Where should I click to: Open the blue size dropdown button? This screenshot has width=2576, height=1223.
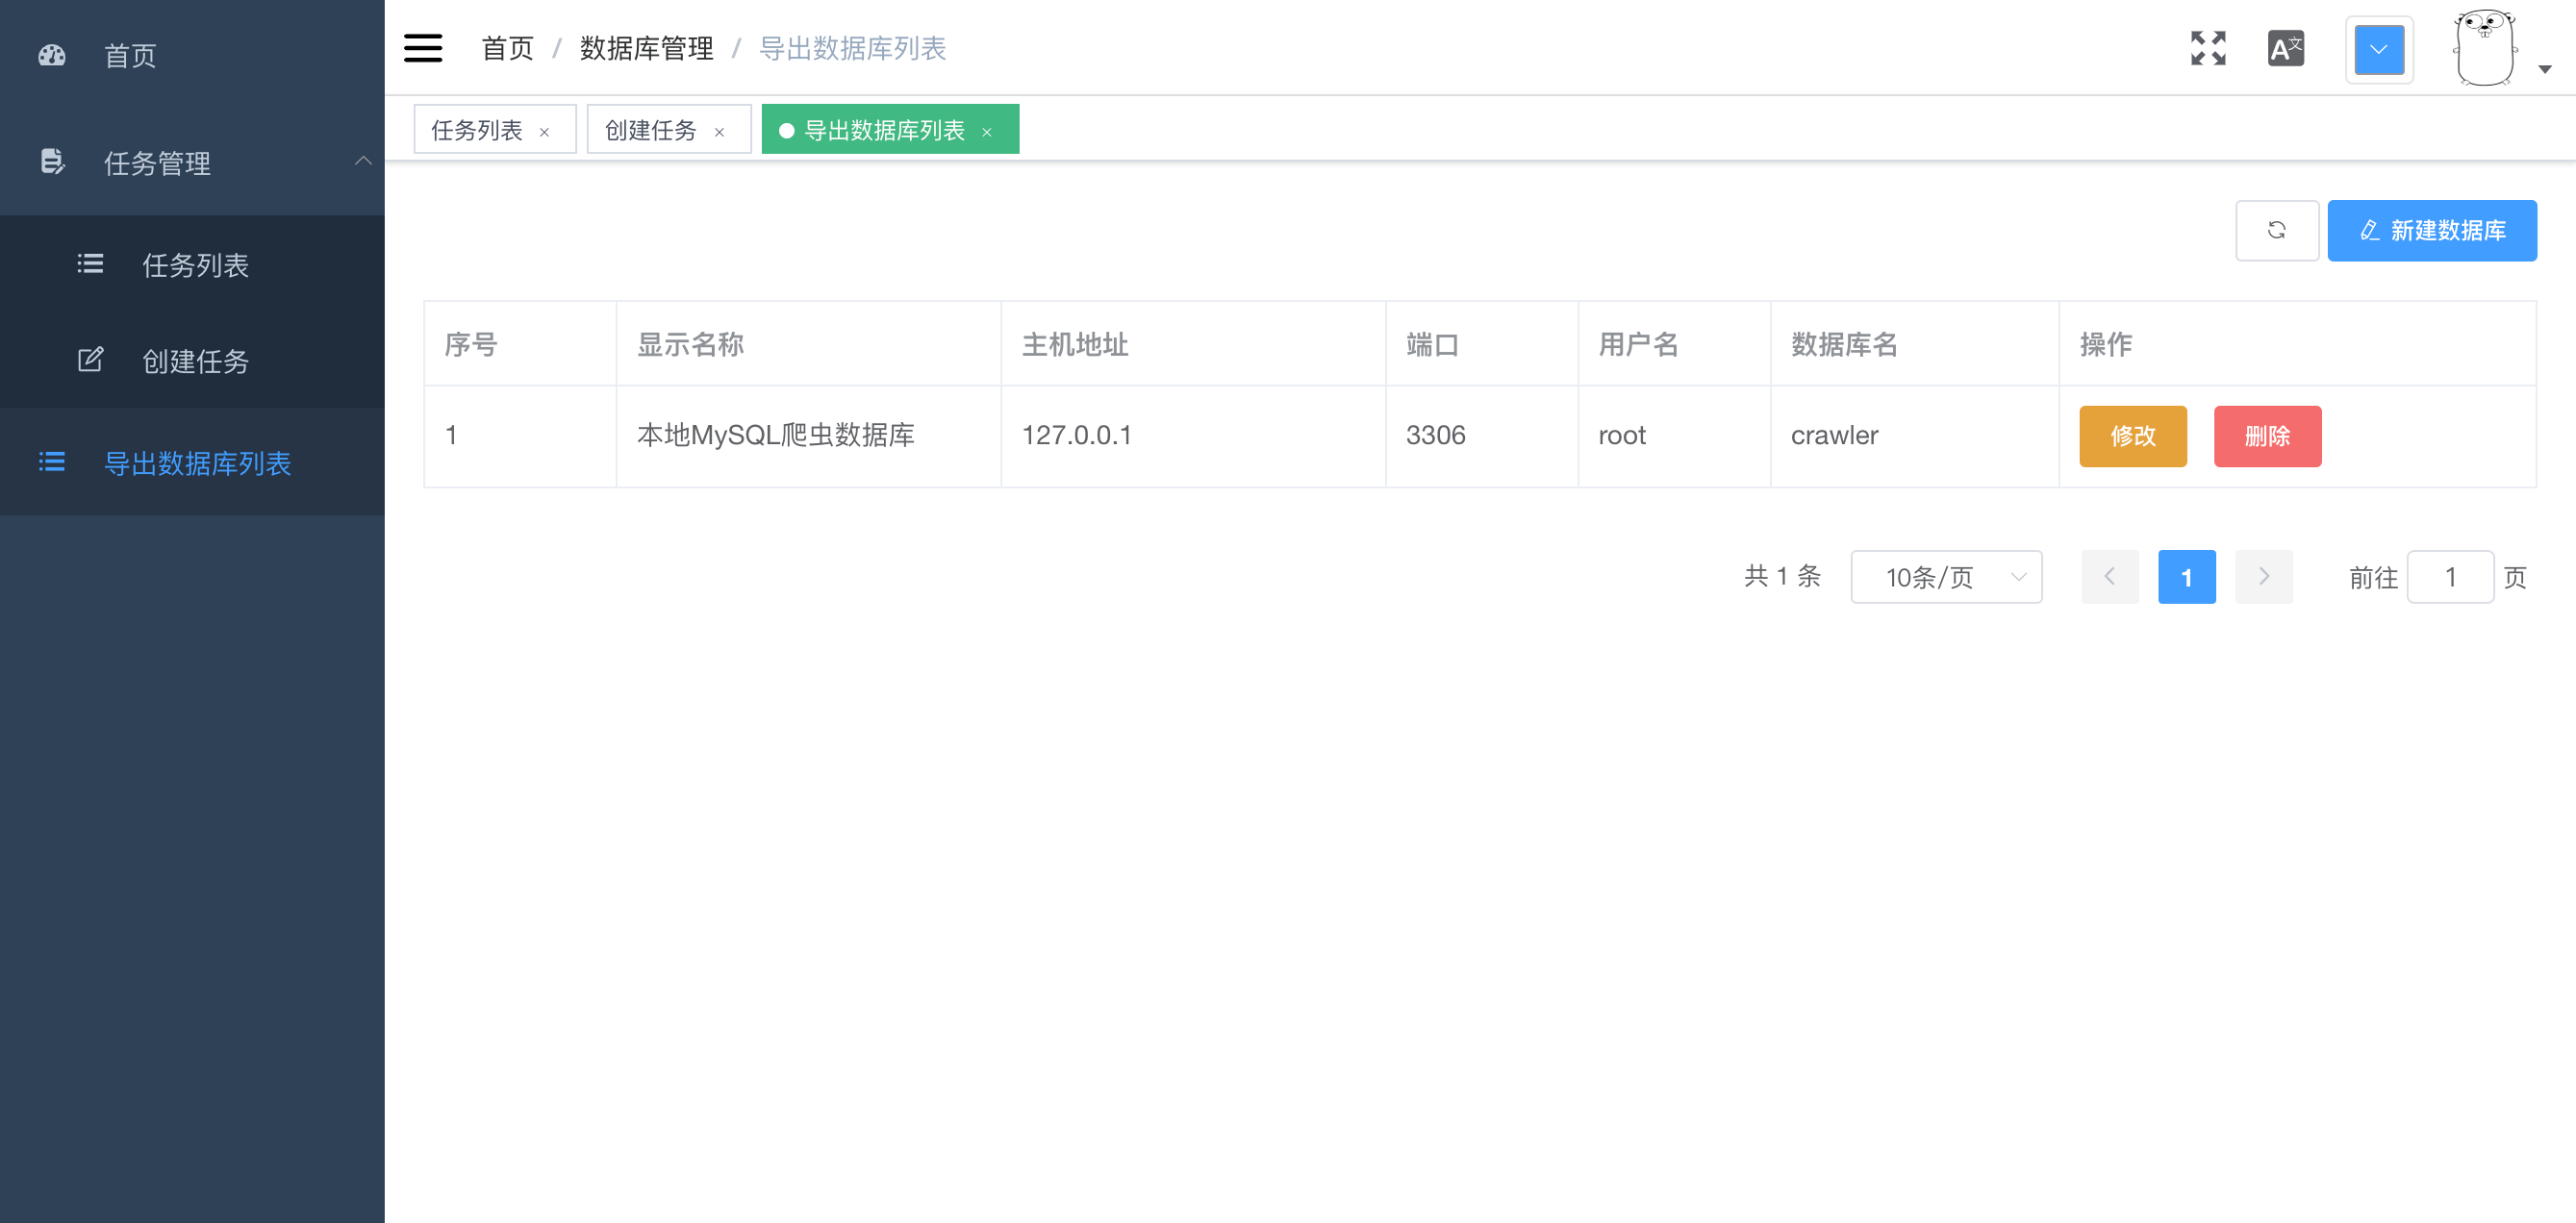click(x=2378, y=50)
